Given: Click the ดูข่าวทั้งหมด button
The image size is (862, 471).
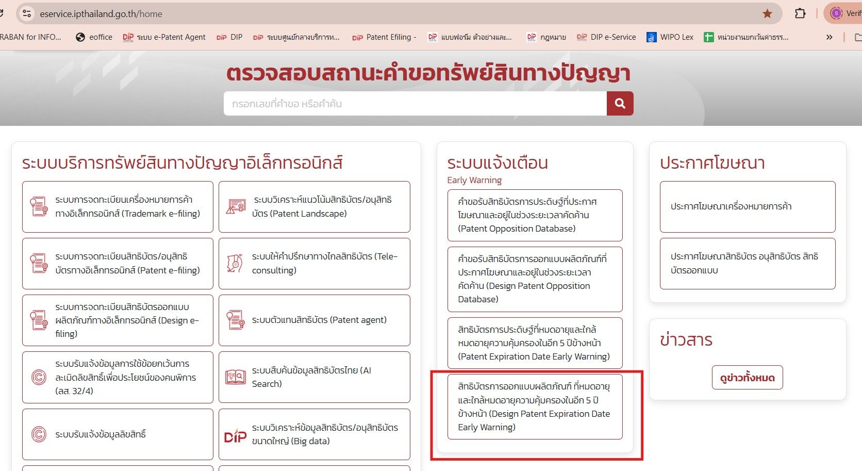Looking at the screenshot, I should (x=747, y=378).
